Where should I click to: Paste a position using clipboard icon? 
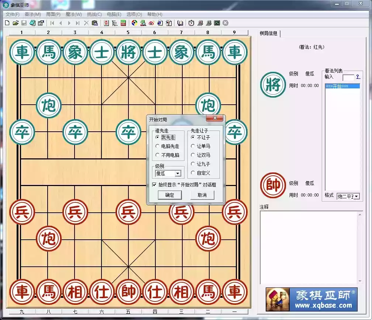94,23
